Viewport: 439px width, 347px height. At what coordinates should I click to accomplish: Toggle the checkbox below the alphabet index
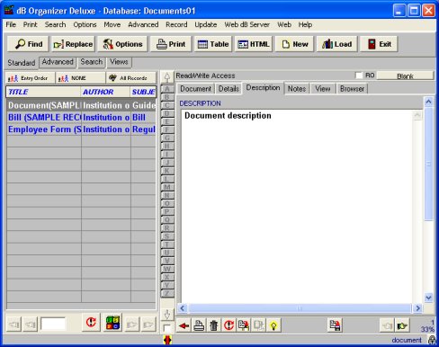pyautogui.click(x=167, y=328)
